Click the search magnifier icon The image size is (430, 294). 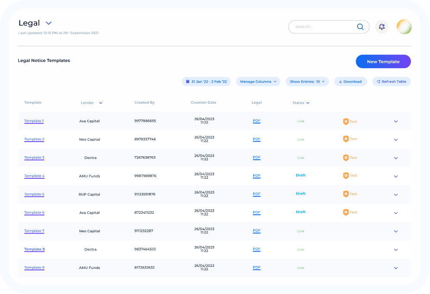360,27
